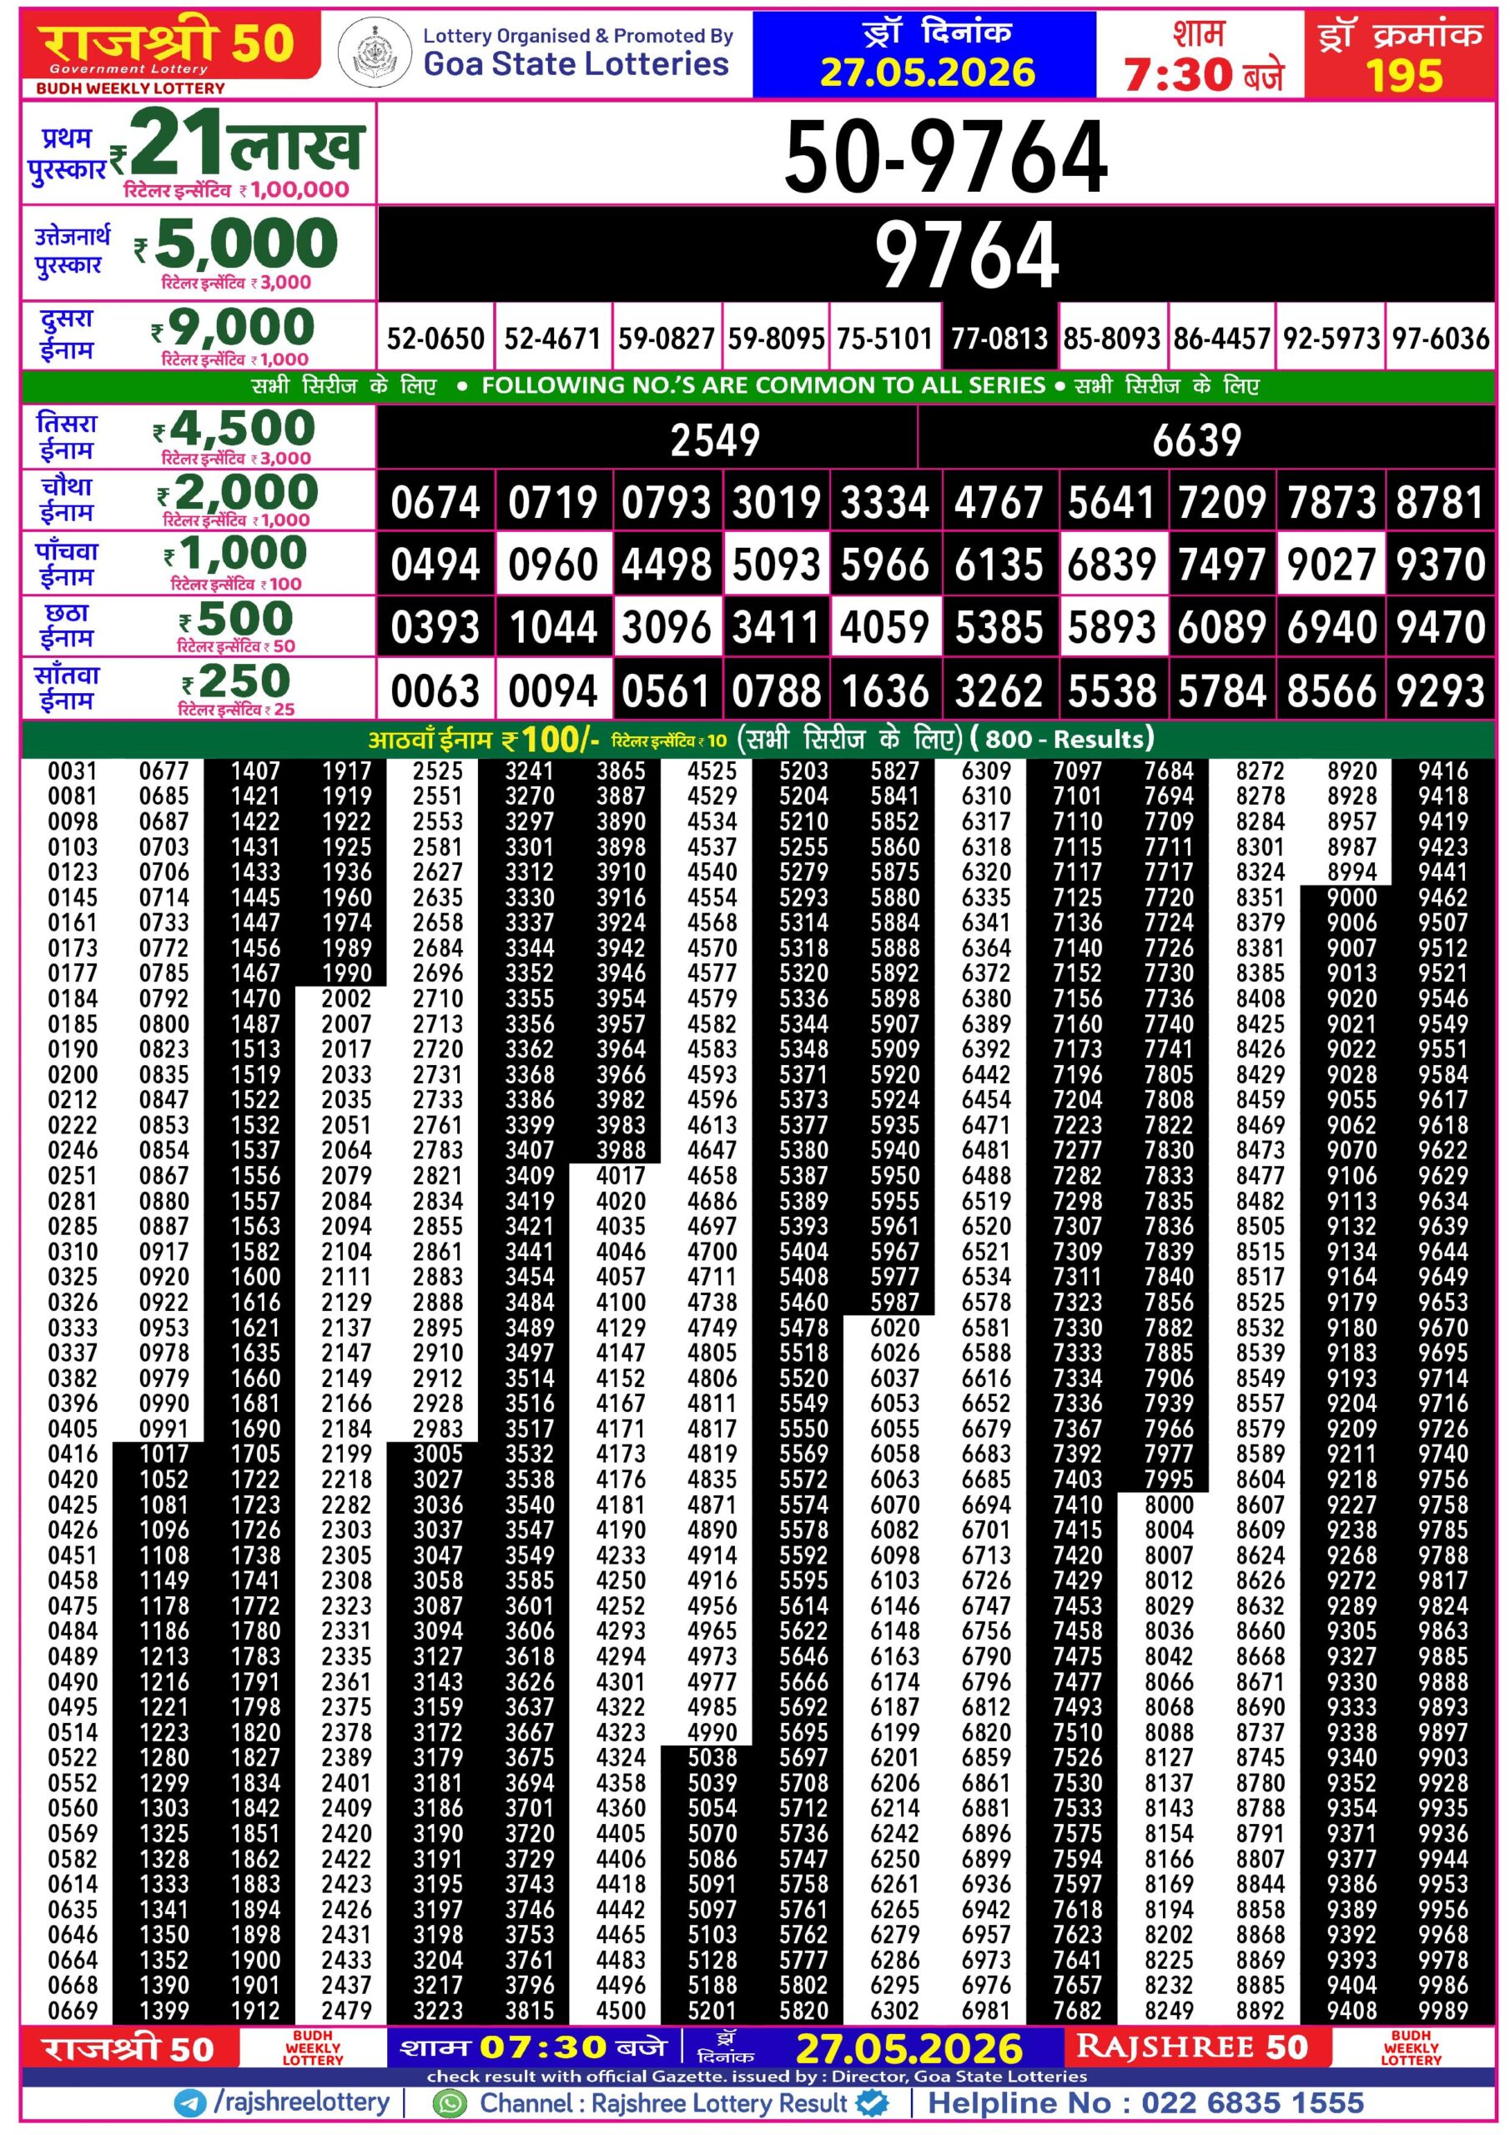
Task: Click fifth prize number 0960
Action: coord(552,565)
